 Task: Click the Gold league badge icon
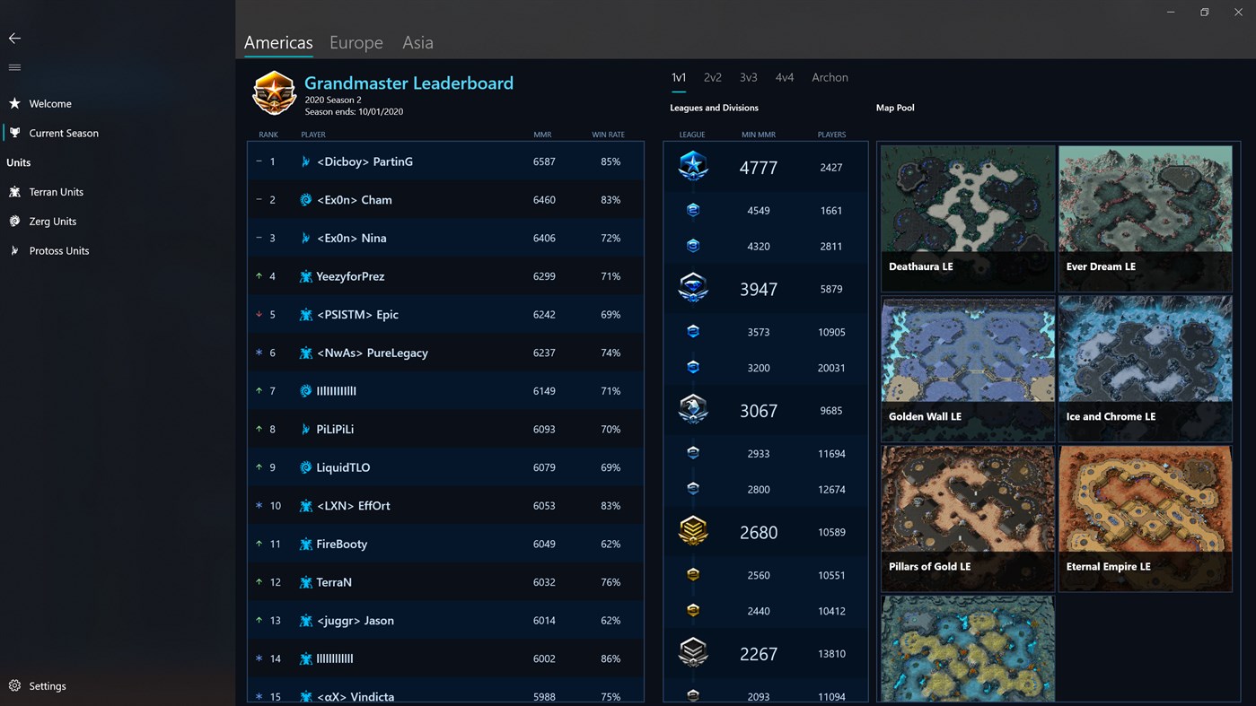pos(692,531)
